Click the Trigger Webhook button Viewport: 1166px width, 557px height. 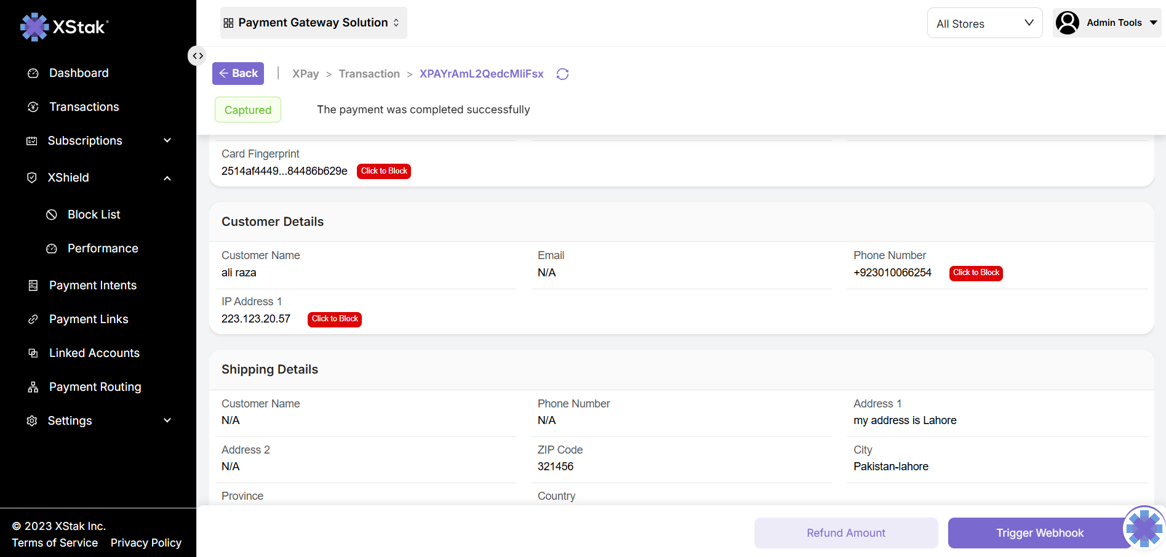[x=1039, y=533]
